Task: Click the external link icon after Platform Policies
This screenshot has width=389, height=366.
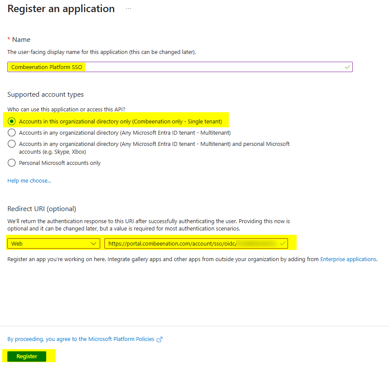Action: [159, 339]
